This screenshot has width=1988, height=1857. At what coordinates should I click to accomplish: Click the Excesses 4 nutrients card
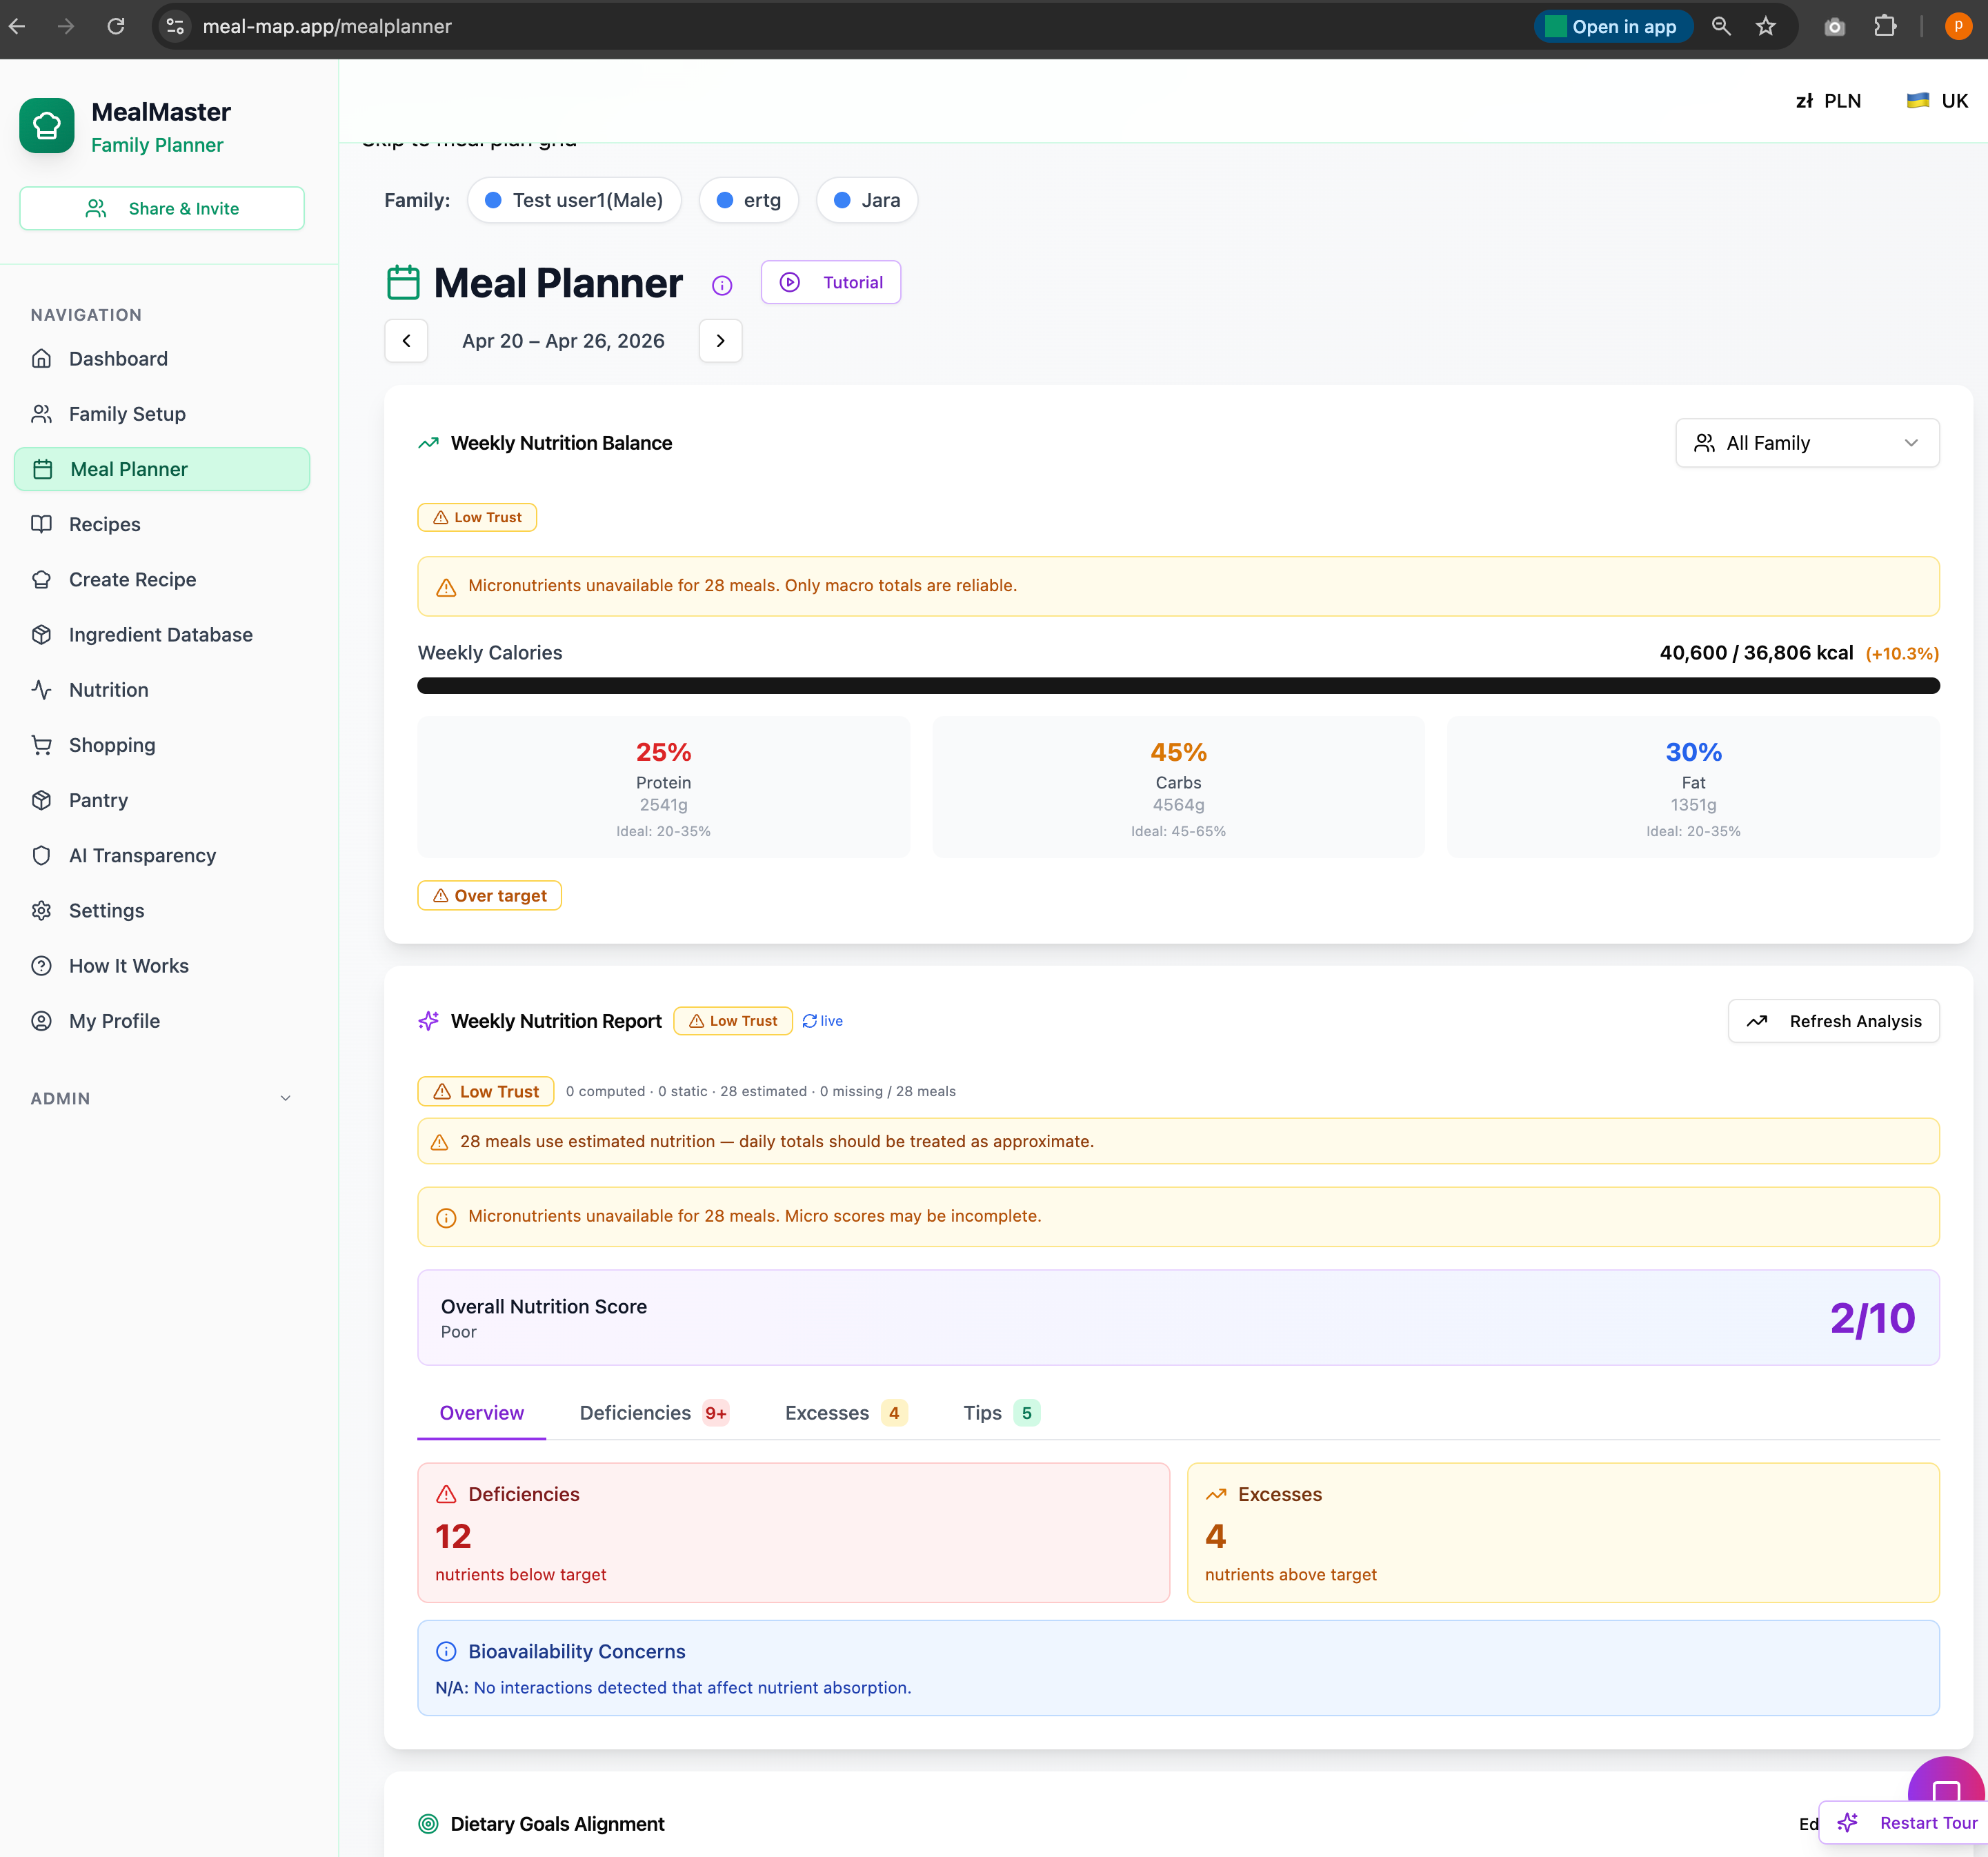tap(1563, 1533)
